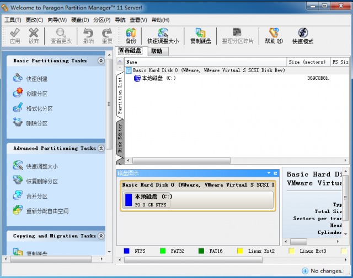Sort by the Name column header

tap(205, 62)
